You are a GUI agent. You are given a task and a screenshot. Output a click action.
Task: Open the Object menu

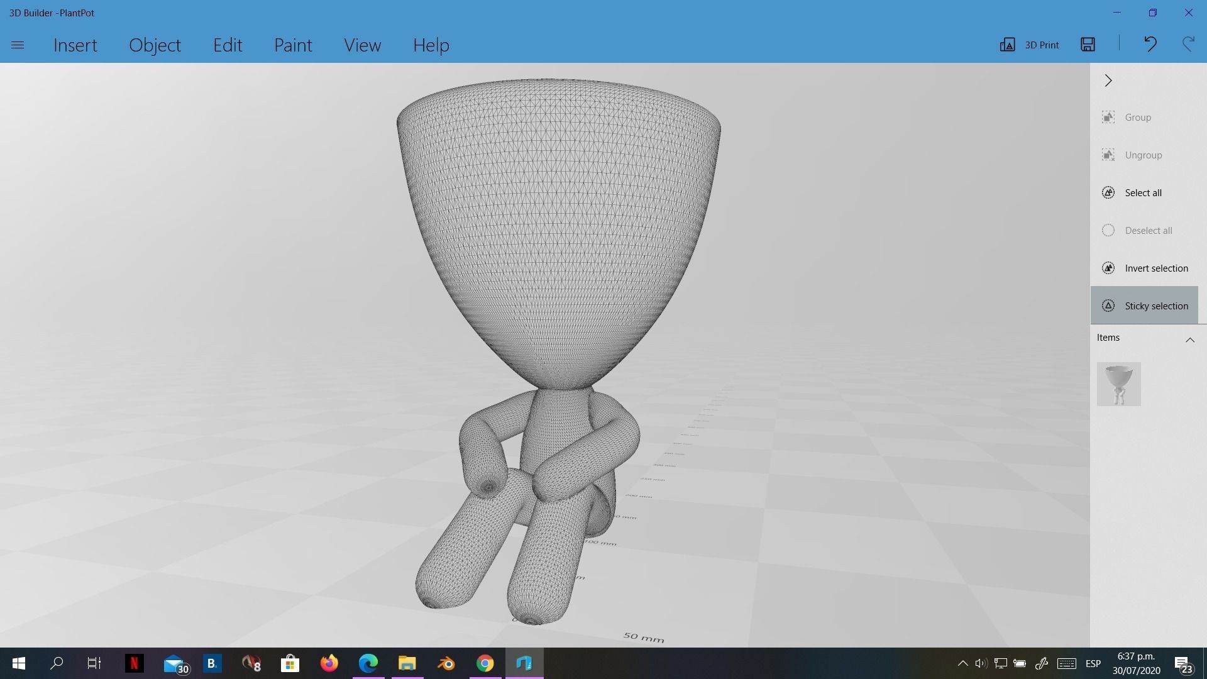(155, 45)
